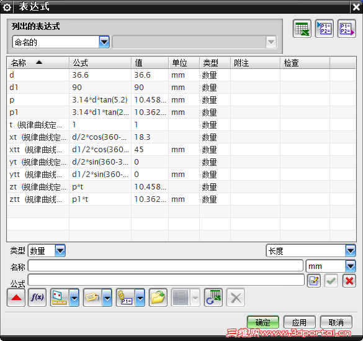Open the f(x) function insert tool
The height and width of the screenshot is (341, 363).
37,298
